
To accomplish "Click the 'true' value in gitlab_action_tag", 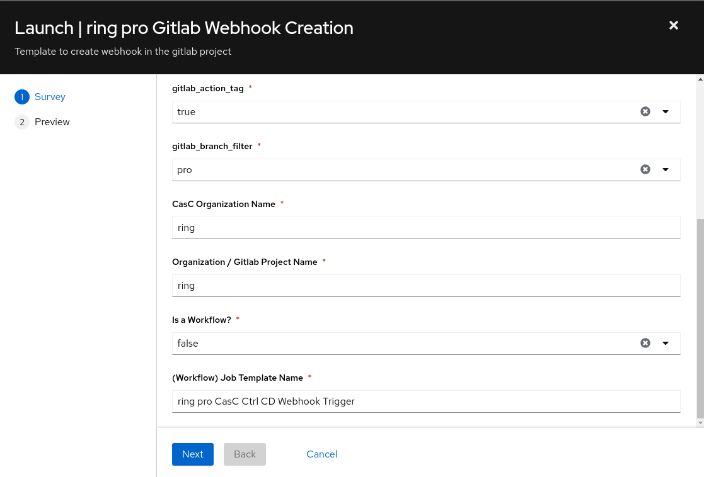I will click(187, 111).
